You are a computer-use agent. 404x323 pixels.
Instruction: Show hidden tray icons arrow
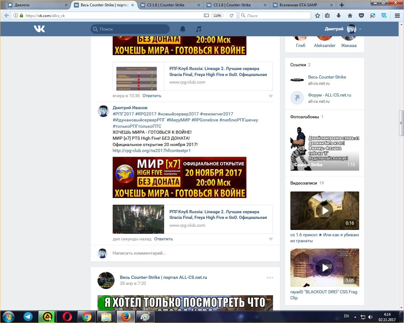click(355, 317)
